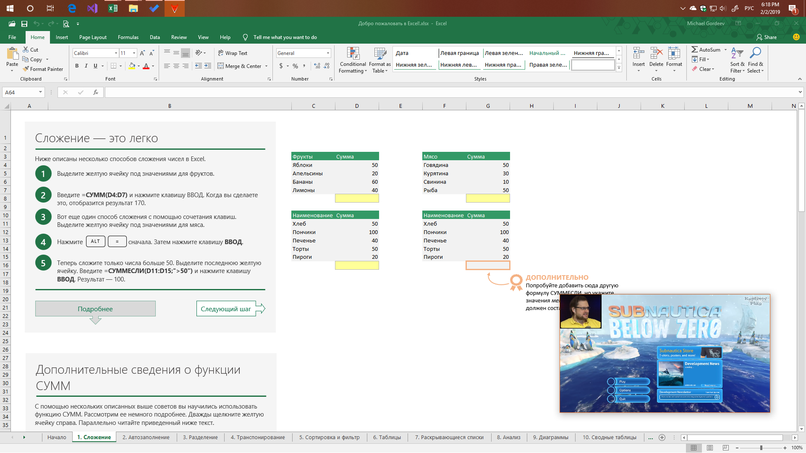Toggle Wrap Text option
Screen dimensions: 806x453
233,53
